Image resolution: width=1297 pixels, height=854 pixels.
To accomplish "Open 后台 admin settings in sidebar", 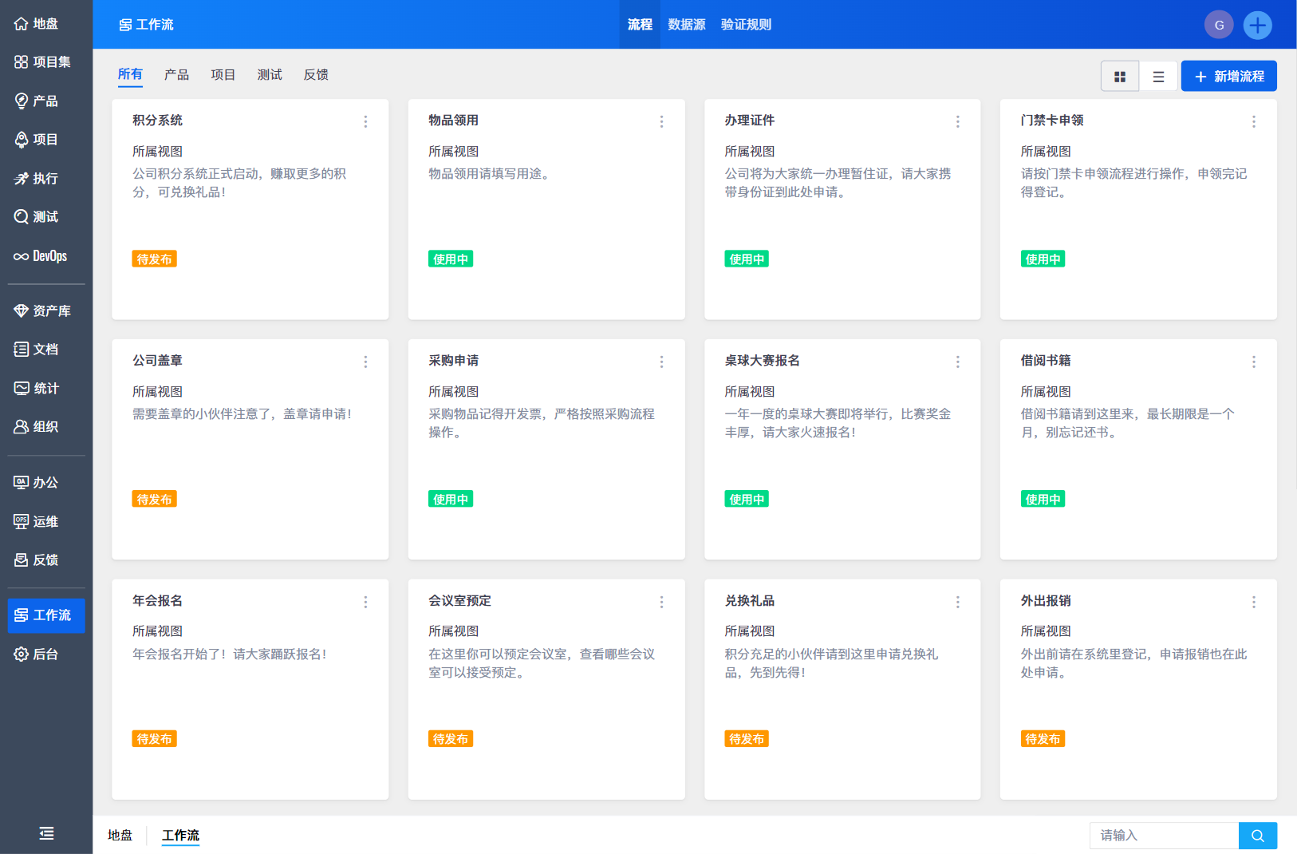I will coord(36,654).
